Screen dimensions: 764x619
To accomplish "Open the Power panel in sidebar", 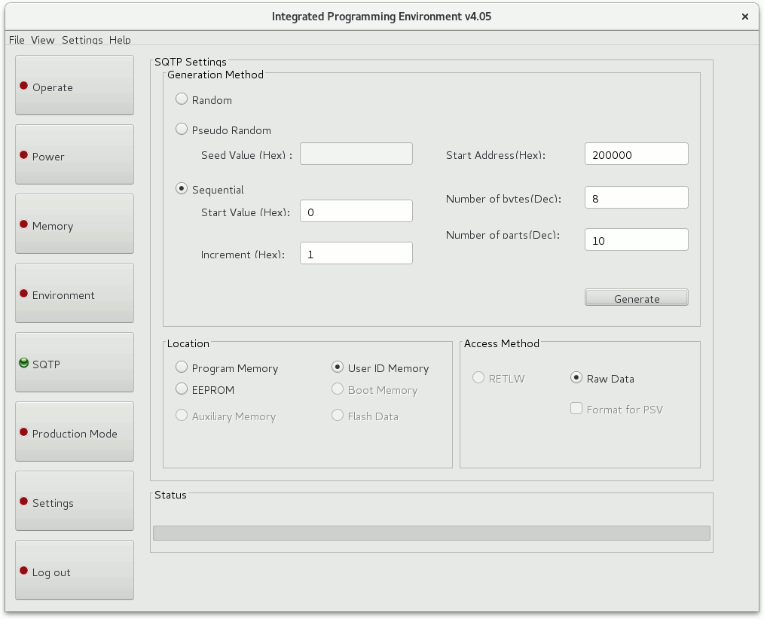I will coord(75,155).
